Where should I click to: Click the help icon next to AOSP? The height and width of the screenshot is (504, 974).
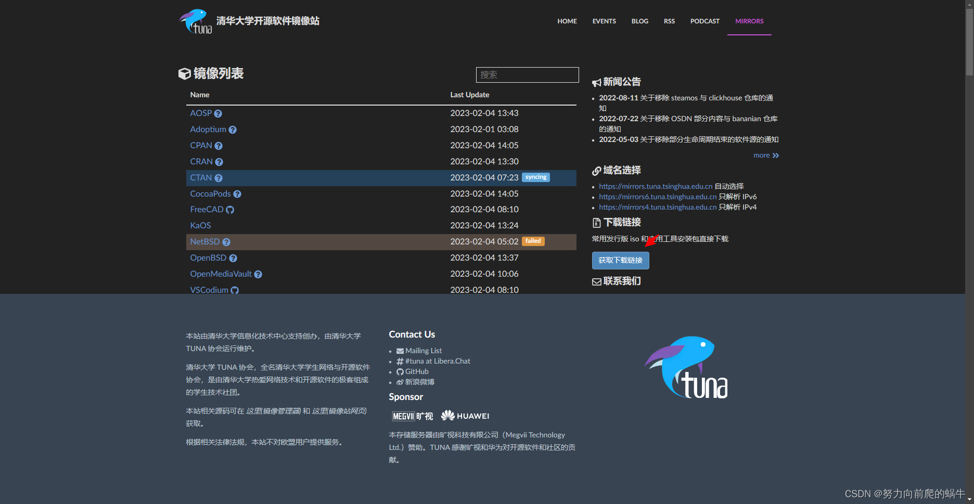point(218,113)
